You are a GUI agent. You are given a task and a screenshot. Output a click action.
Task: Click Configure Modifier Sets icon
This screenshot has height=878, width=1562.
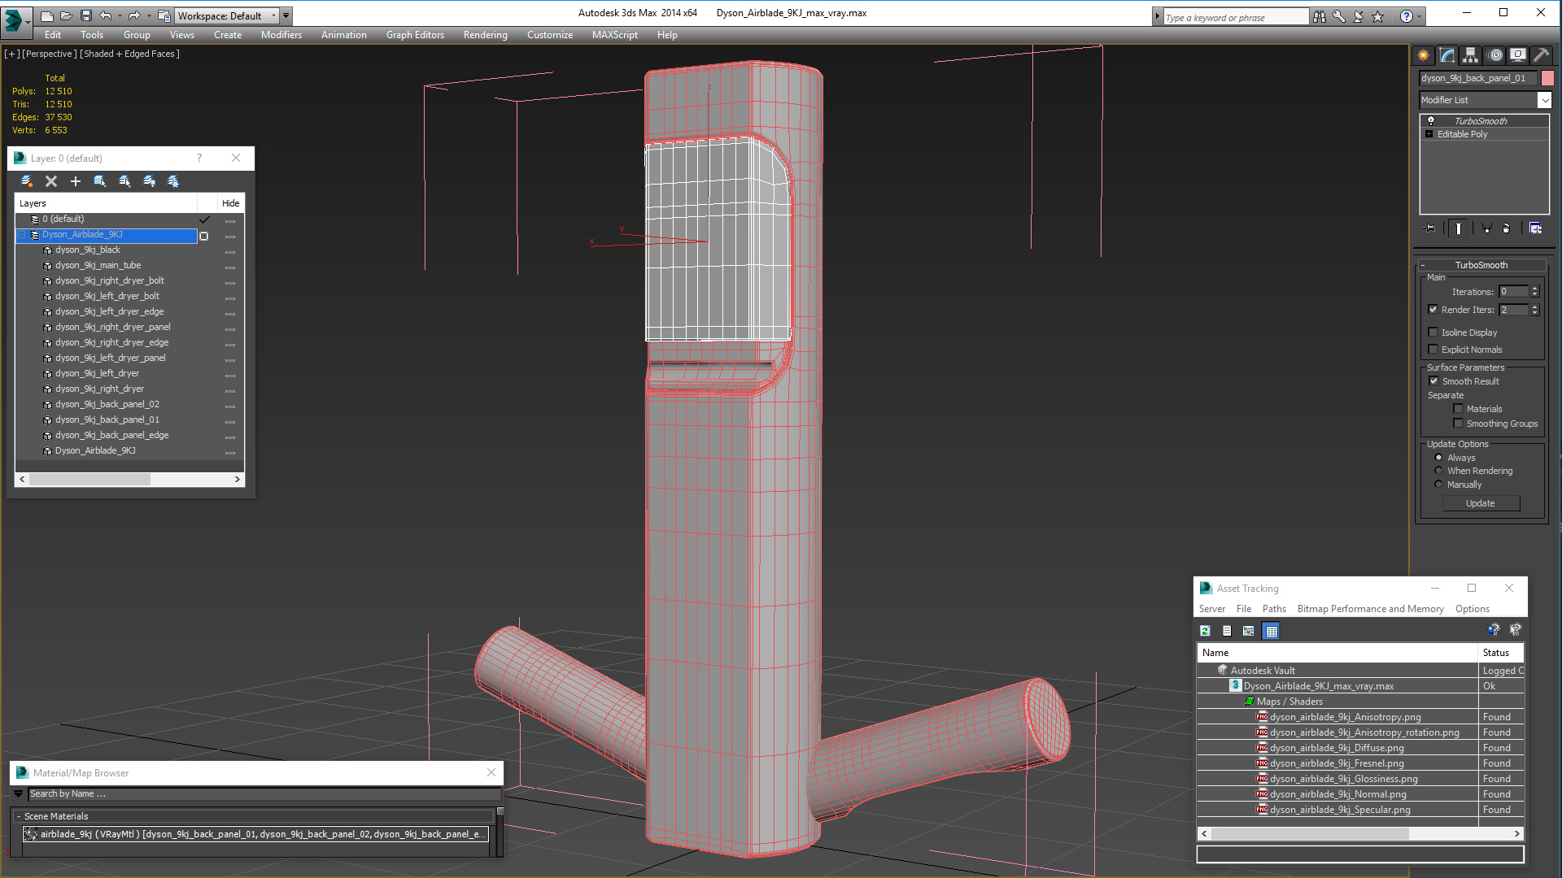click(1535, 228)
